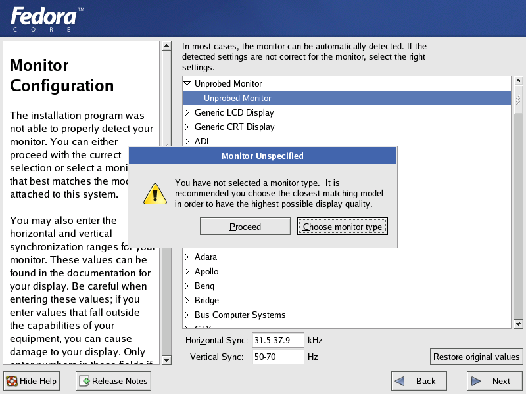Expand the Generic CRT Display category
The height and width of the screenshot is (394, 526).
click(x=187, y=127)
